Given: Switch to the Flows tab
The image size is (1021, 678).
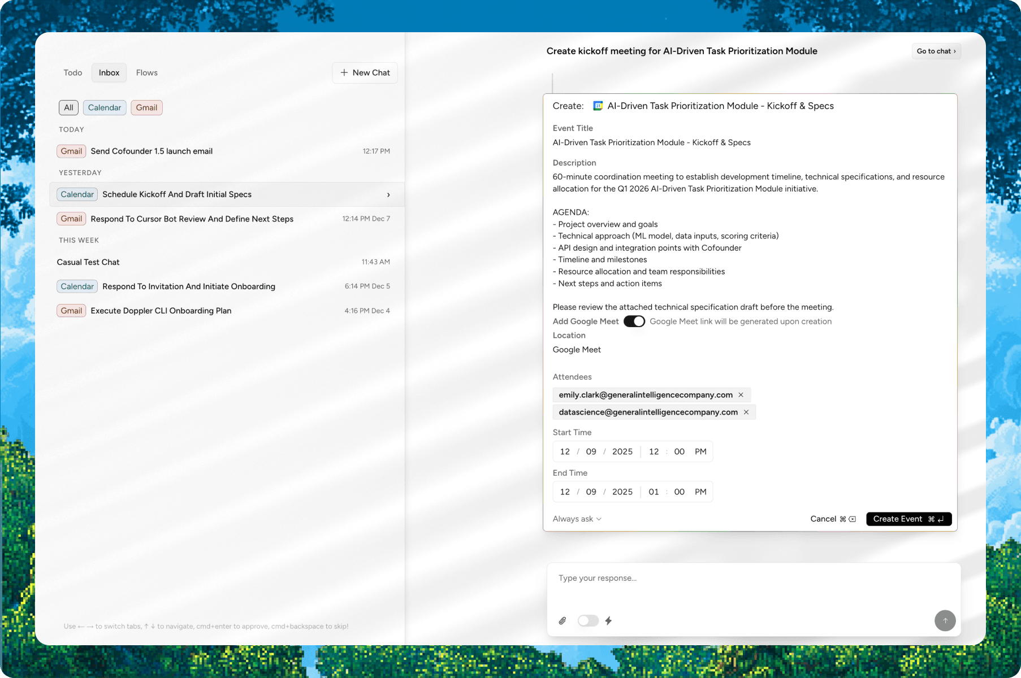Looking at the screenshot, I should pyautogui.click(x=146, y=73).
